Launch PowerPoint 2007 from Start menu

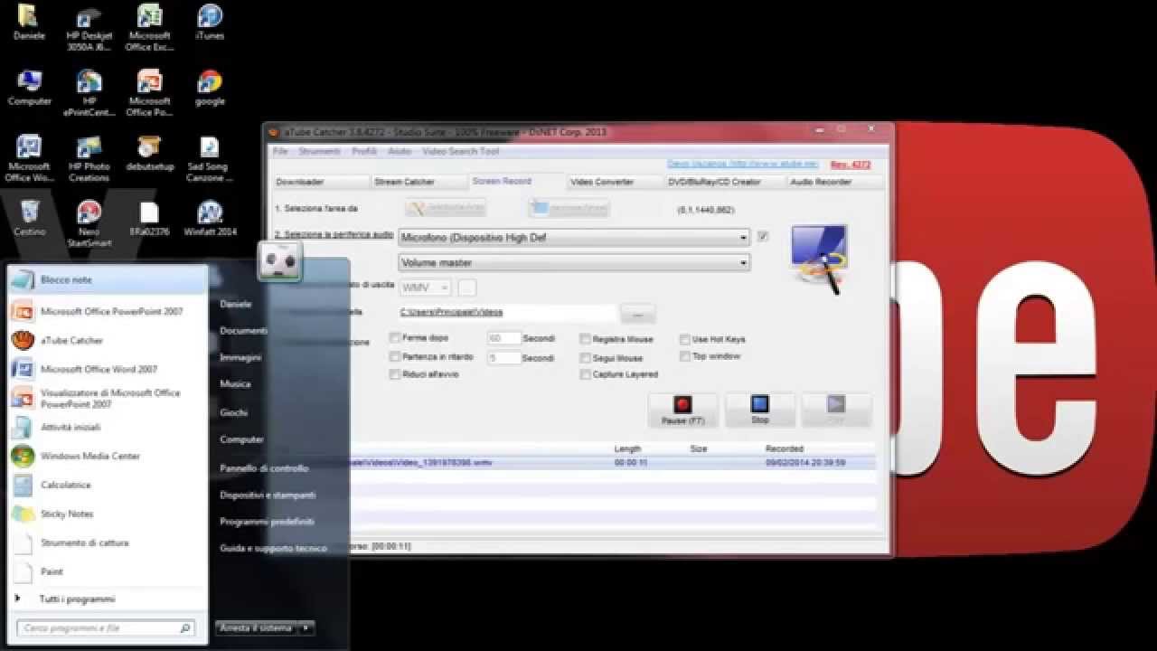coord(108,311)
